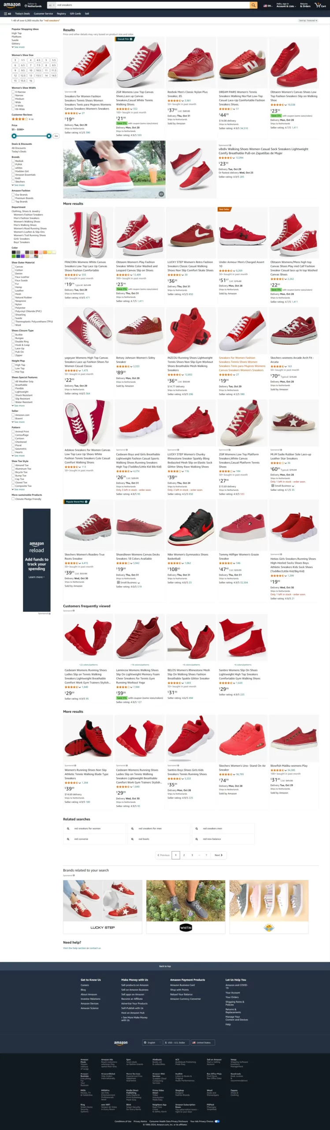Viewport: 330px width, 1130px height.
Task: Click the search text field
Action: [152, 5]
